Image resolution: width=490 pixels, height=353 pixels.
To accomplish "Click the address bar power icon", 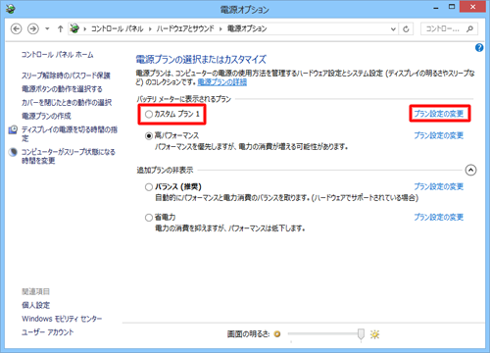I will point(74,28).
